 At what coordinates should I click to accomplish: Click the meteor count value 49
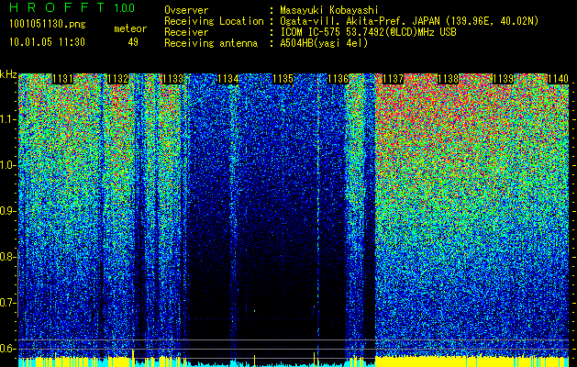coord(133,42)
